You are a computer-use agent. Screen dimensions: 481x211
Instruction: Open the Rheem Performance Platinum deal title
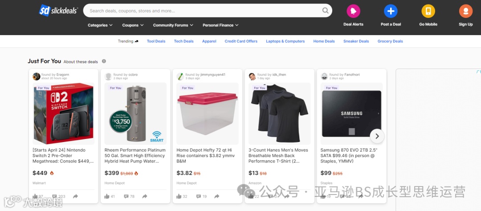[135, 155]
